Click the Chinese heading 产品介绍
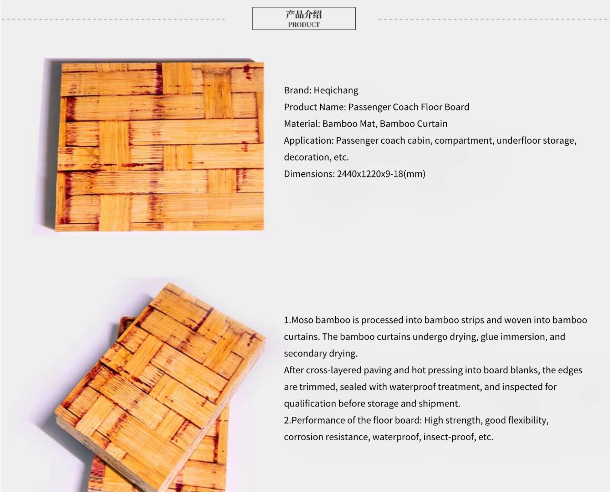The image size is (610, 492). point(304,14)
